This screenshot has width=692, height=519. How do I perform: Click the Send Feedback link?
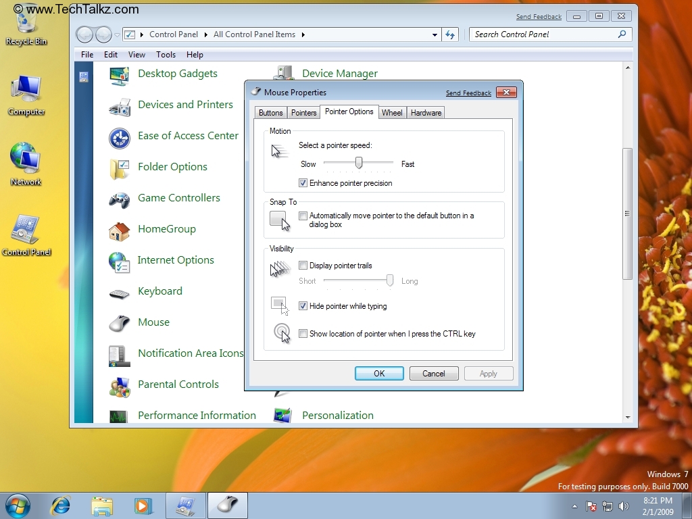coord(468,93)
